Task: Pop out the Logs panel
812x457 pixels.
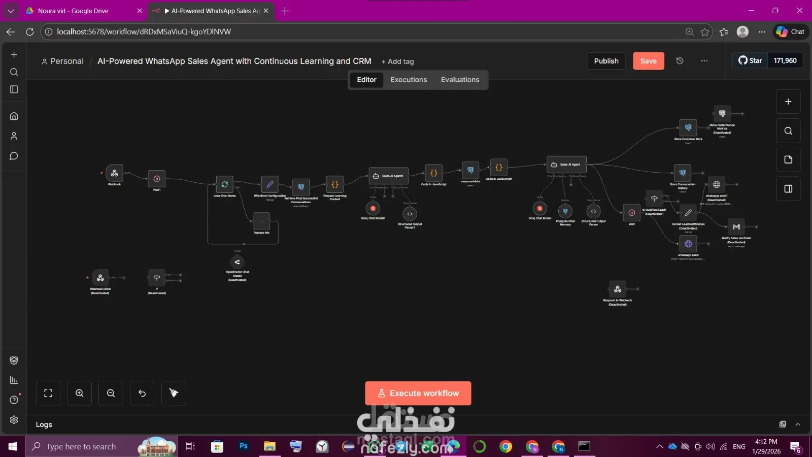Action: (x=783, y=425)
